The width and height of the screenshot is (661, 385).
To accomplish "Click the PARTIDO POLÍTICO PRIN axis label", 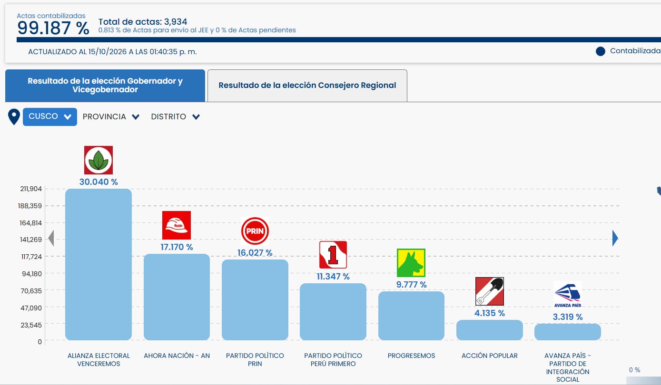I will (x=255, y=360).
